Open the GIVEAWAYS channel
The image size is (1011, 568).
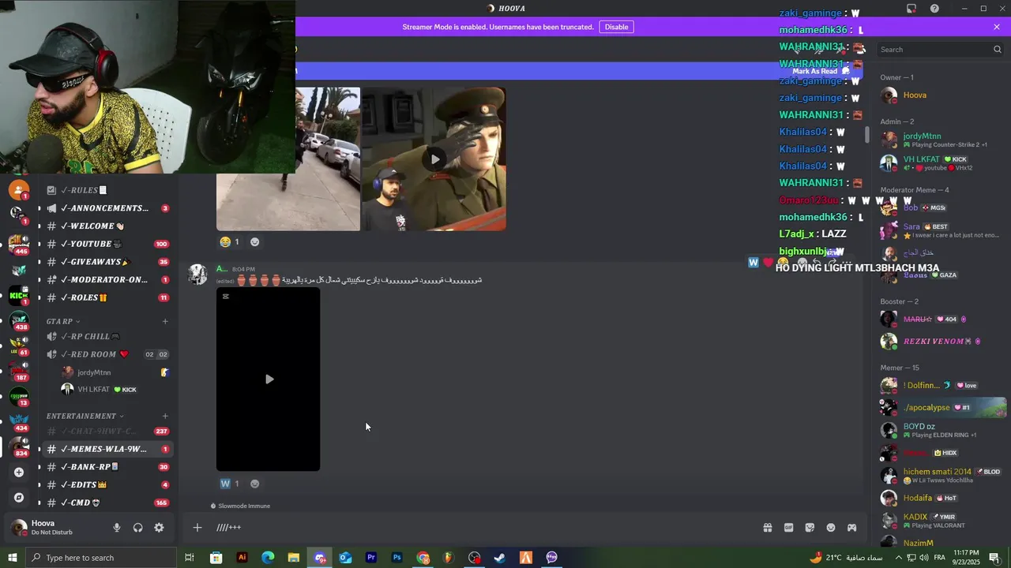coord(107,262)
